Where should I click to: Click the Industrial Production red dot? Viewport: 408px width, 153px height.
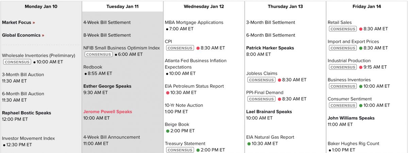[x=361, y=67]
